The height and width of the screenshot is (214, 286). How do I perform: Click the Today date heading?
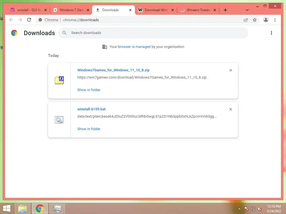pos(53,55)
